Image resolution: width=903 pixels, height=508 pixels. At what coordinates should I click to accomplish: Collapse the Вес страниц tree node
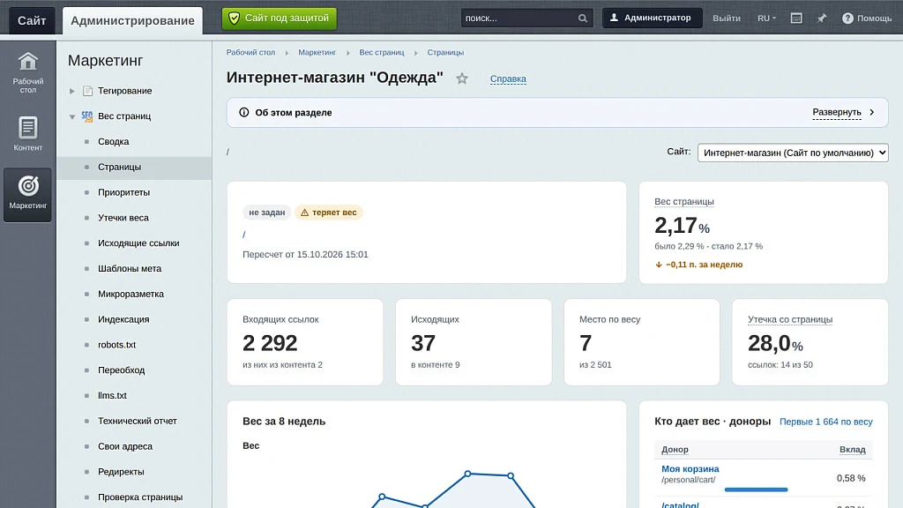(72, 116)
